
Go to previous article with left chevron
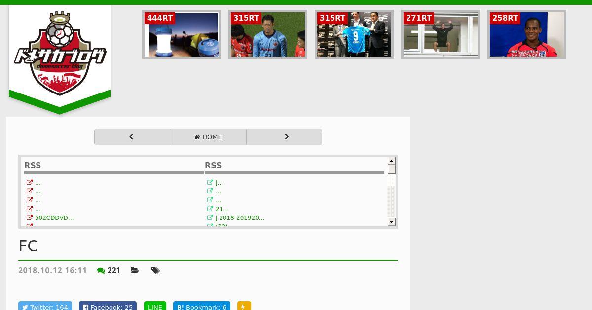click(132, 137)
